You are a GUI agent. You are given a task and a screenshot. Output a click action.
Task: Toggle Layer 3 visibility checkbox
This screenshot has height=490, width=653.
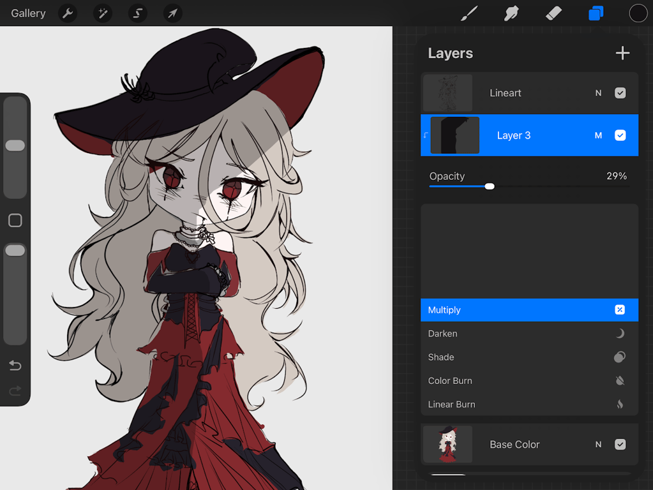[x=620, y=135]
